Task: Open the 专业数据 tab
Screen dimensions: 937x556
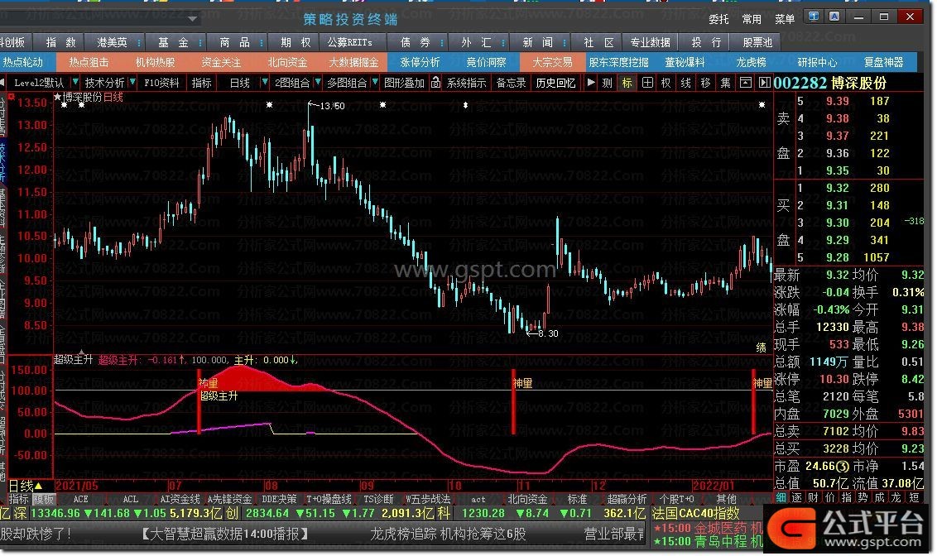Action: click(650, 42)
